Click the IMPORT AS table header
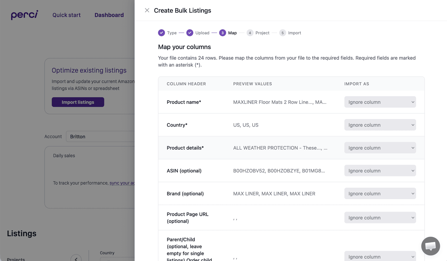 click(x=356, y=84)
